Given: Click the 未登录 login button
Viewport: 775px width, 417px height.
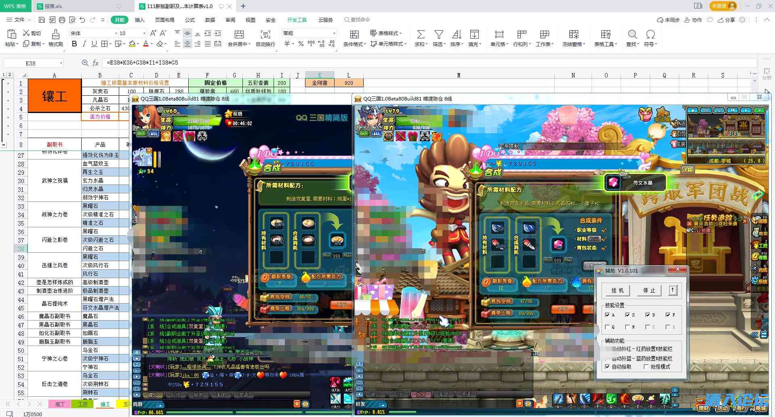Looking at the screenshot, I should tap(723, 6).
